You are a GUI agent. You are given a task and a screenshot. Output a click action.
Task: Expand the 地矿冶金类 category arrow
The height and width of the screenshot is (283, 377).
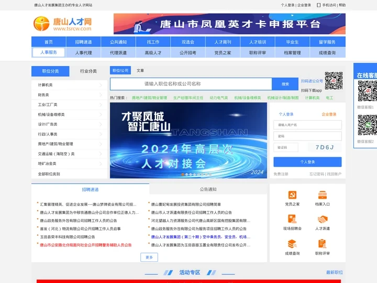(101, 164)
